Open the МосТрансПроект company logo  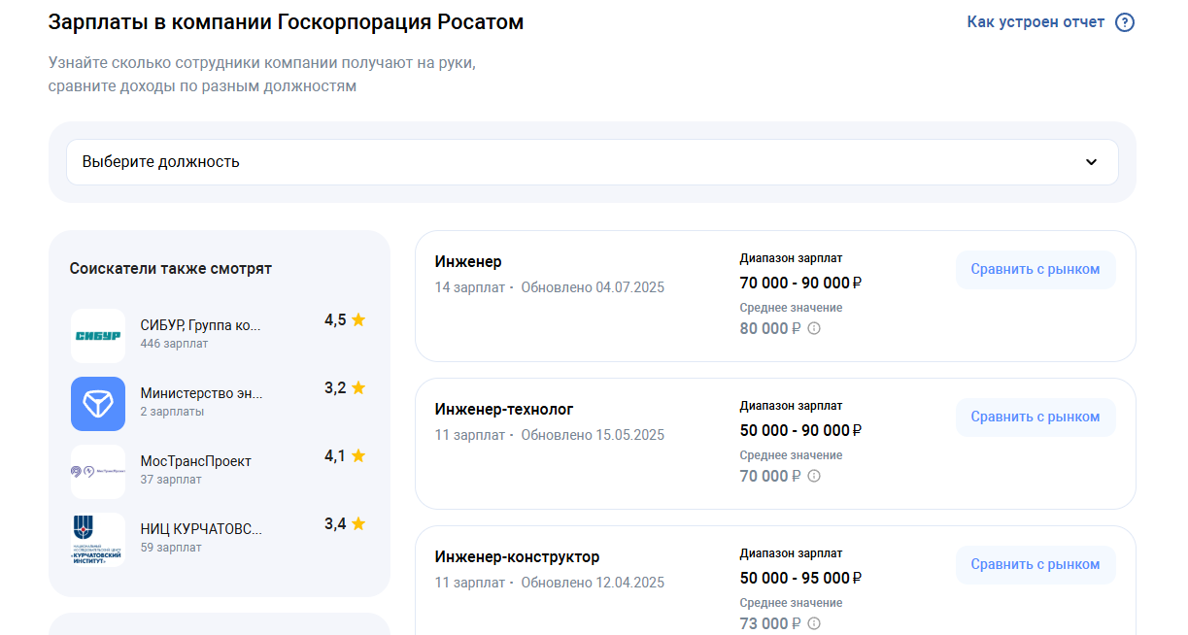click(x=98, y=472)
